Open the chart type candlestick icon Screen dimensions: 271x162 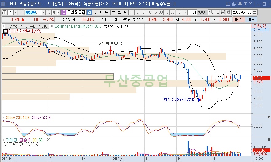[211, 12]
